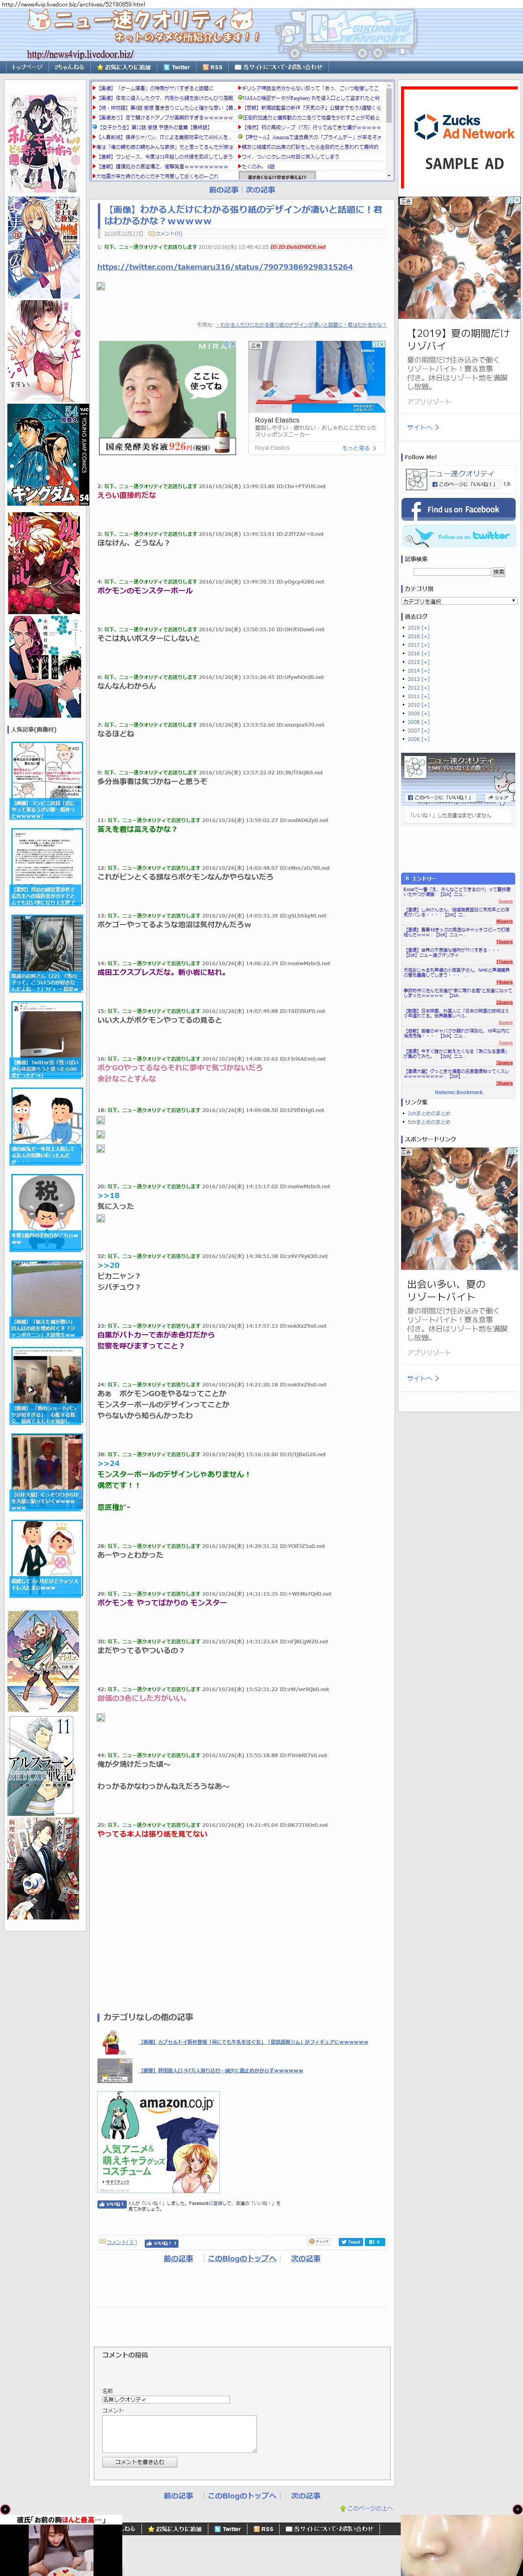Click このページの上へ up arrow link
This screenshot has width=523, height=2576.
pos(366,2507)
